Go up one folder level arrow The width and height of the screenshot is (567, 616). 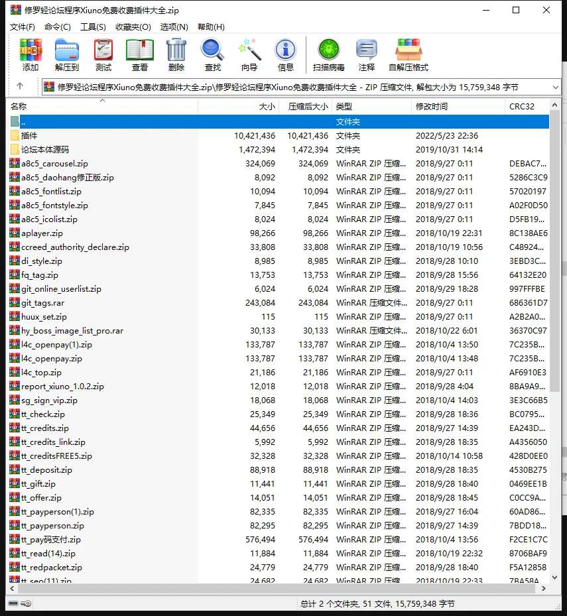(x=20, y=86)
